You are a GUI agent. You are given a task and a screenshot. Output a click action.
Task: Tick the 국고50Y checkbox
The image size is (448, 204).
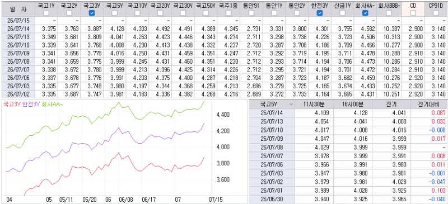point(206,13)
